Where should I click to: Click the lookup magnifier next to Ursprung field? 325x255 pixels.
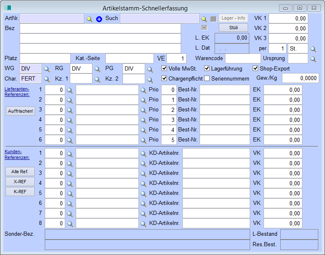click(x=313, y=59)
